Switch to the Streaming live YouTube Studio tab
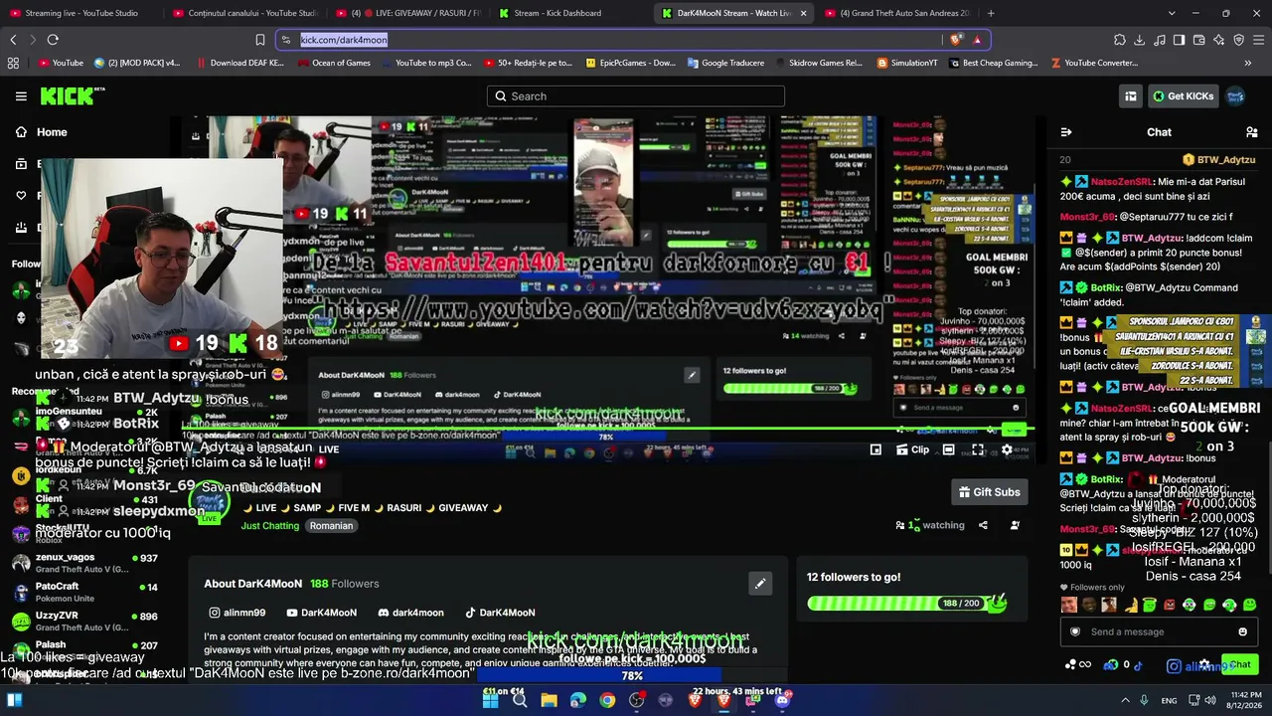Viewport: 1272px width, 716px height. tap(81, 13)
